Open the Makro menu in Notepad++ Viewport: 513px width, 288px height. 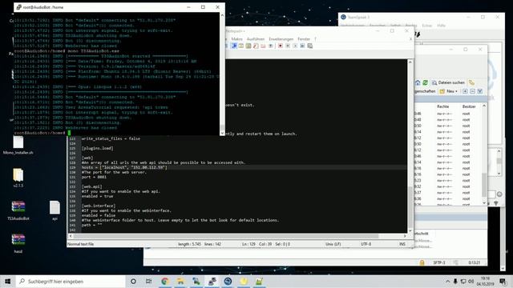[237, 39]
